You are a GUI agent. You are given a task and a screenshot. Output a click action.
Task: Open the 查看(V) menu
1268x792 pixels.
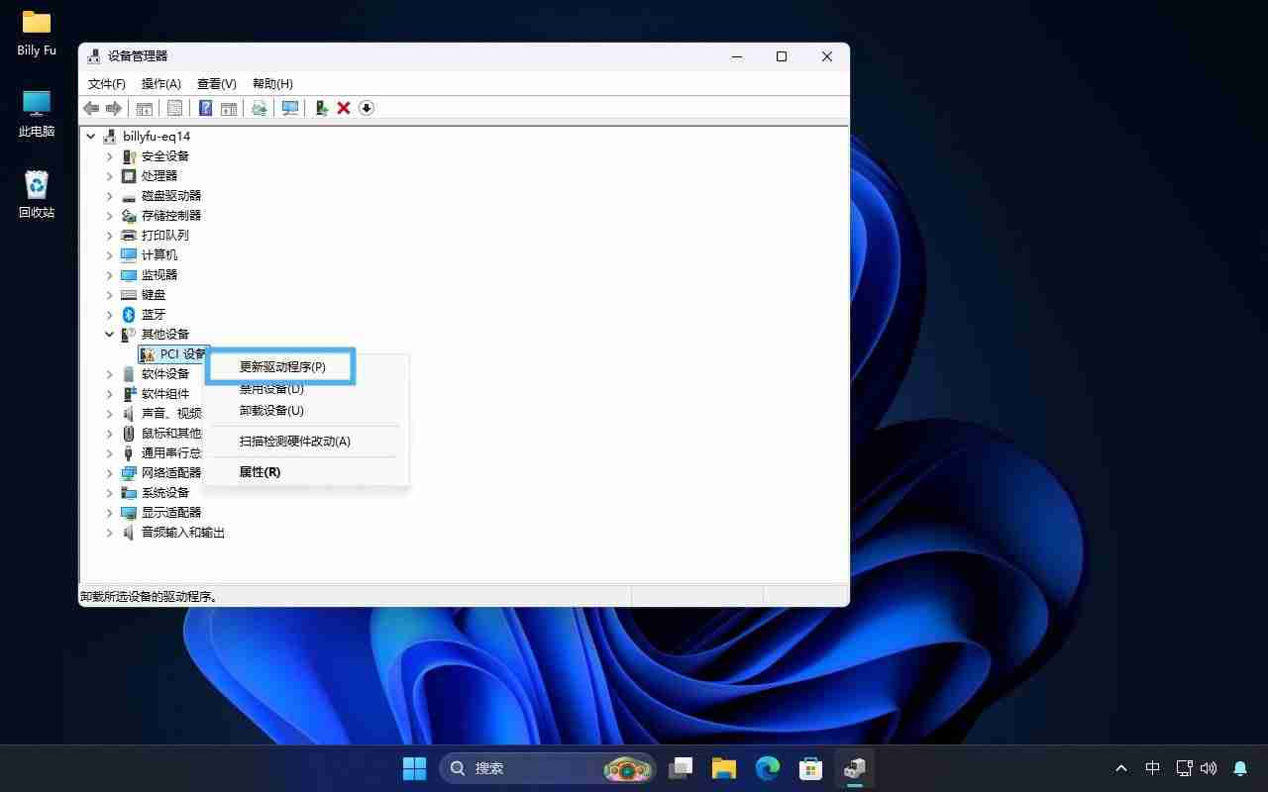216,83
